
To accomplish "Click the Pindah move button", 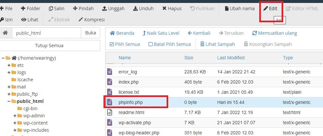I will pos(83,9).
